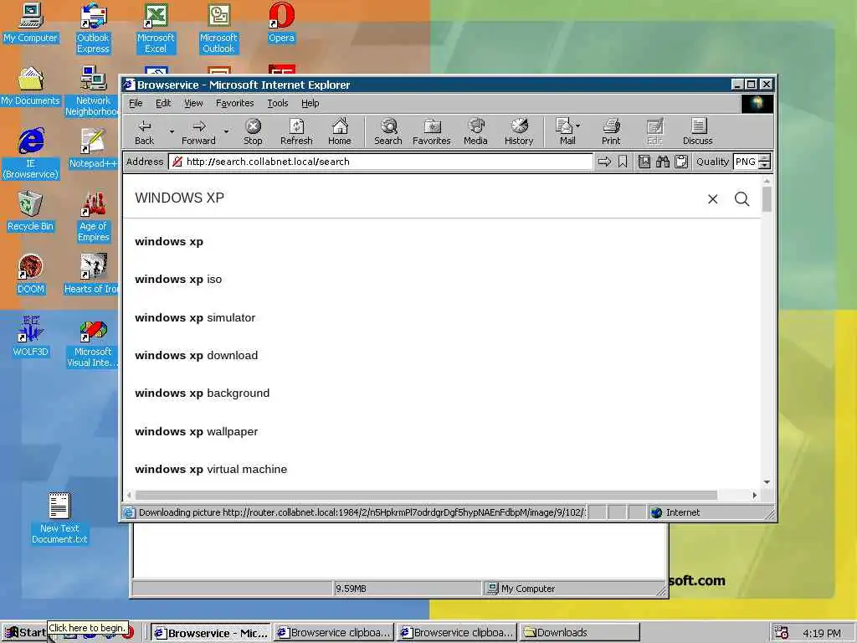The width and height of the screenshot is (857, 643).
Task: Show the browsing History panel
Action: [x=519, y=132]
